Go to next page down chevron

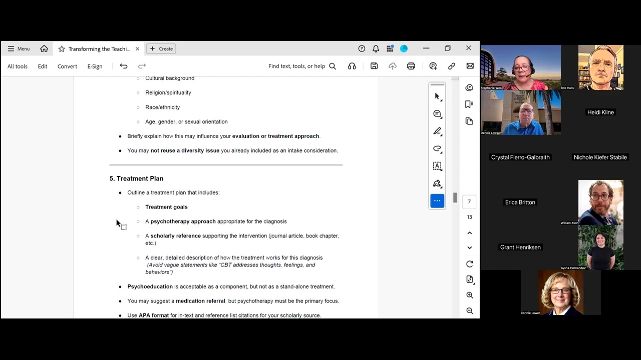click(470, 247)
